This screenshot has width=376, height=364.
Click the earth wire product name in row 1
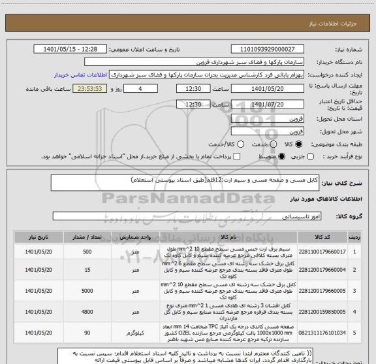pyautogui.click(x=228, y=252)
